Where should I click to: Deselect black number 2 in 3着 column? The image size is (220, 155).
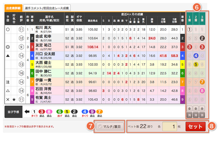click(x=202, y=38)
